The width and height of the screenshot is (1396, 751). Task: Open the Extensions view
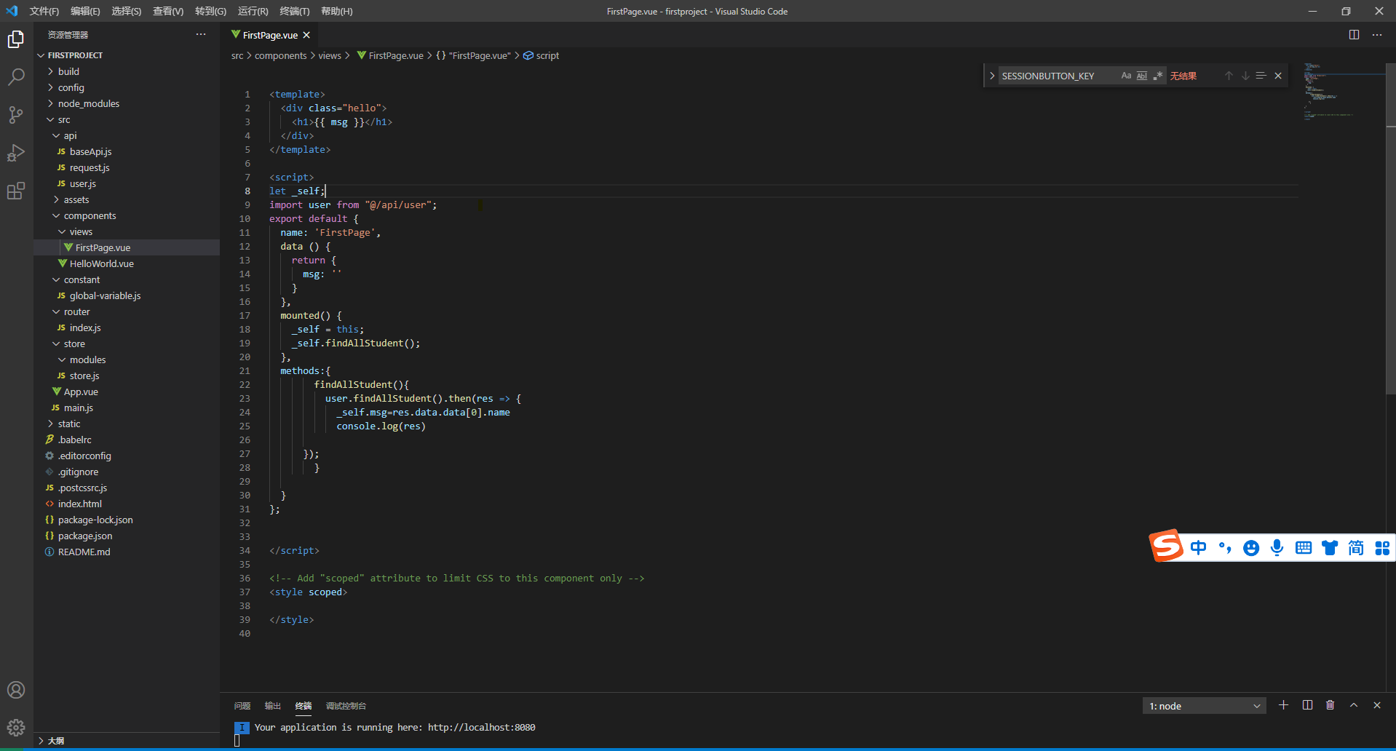16,191
